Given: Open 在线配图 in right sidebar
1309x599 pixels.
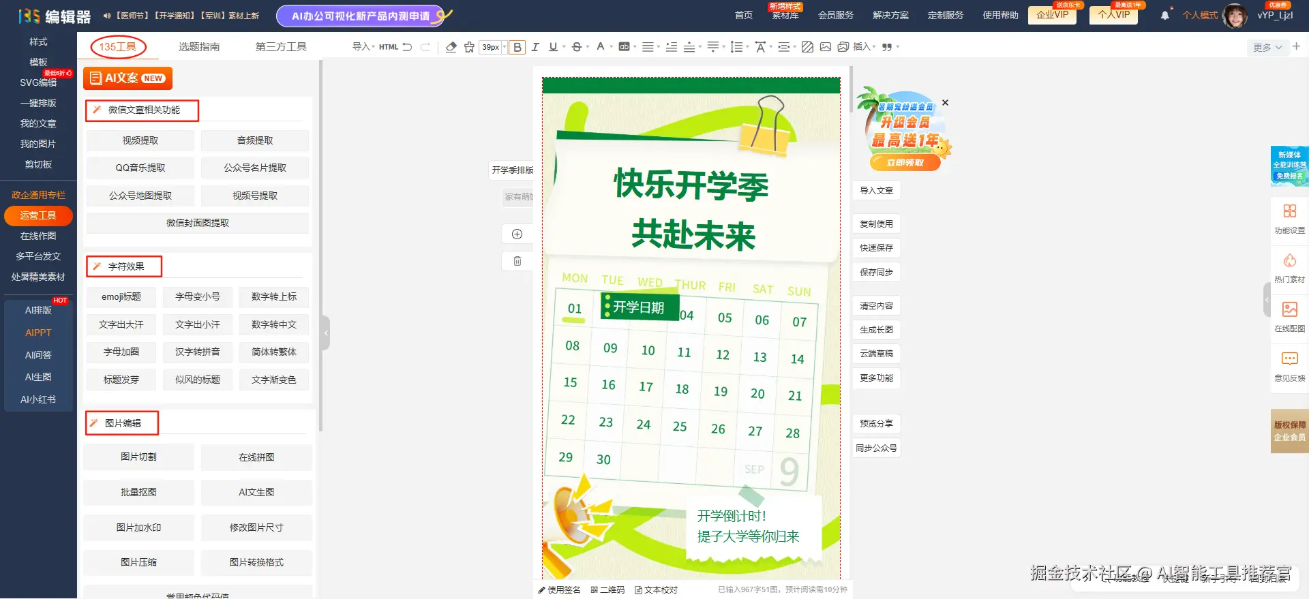Looking at the screenshot, I should pyautogui.click(x=1289, y=317).
